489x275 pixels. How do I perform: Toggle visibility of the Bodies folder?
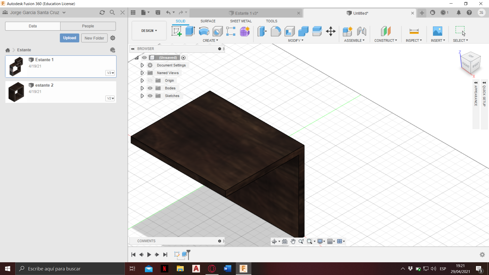(x=150, y=88)
